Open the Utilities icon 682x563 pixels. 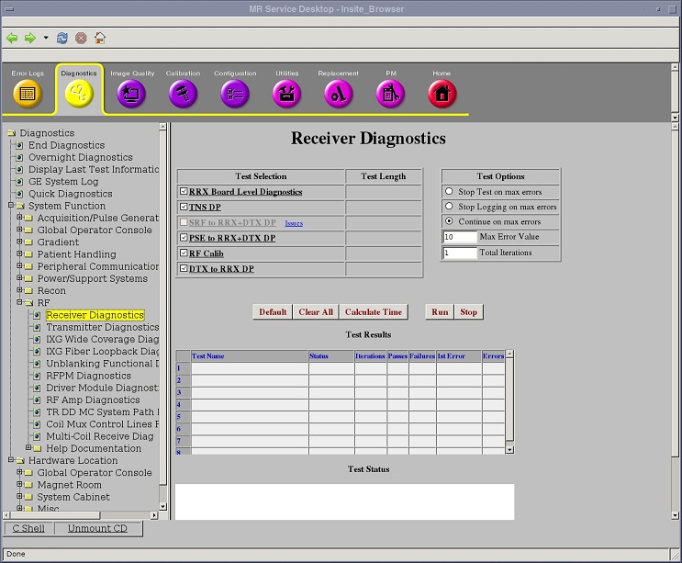coord(287,93)
